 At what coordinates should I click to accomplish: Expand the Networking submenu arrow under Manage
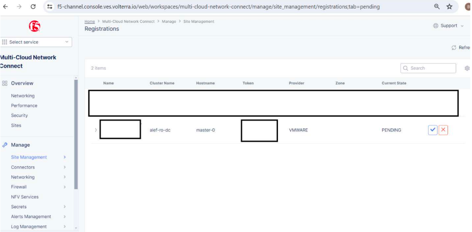pyautogui.click(x=65, y=177)
